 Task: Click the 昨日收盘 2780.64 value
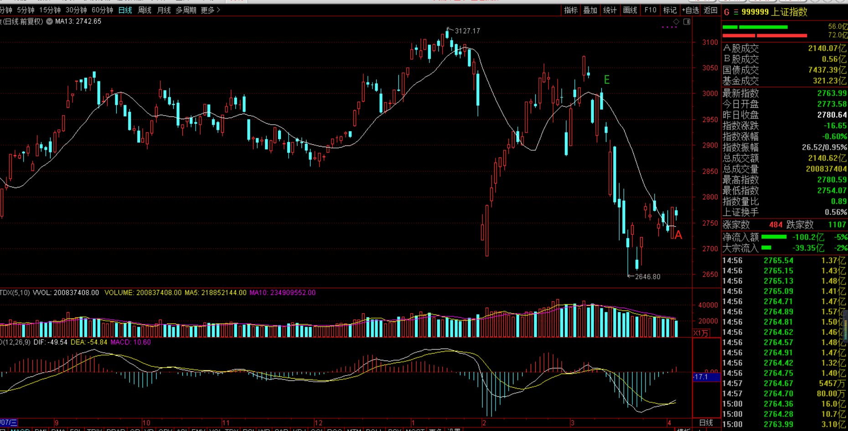[x=832, y=115]
